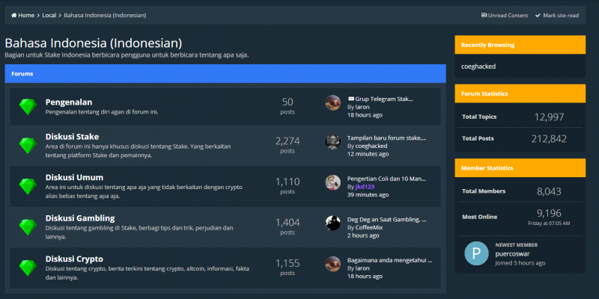
Task: Click the green gem icon beside Pengenalan
Action: (x=28, y=107)
